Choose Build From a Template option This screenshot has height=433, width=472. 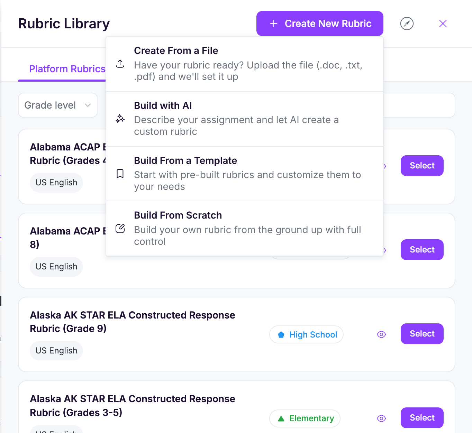click(245, 174)
